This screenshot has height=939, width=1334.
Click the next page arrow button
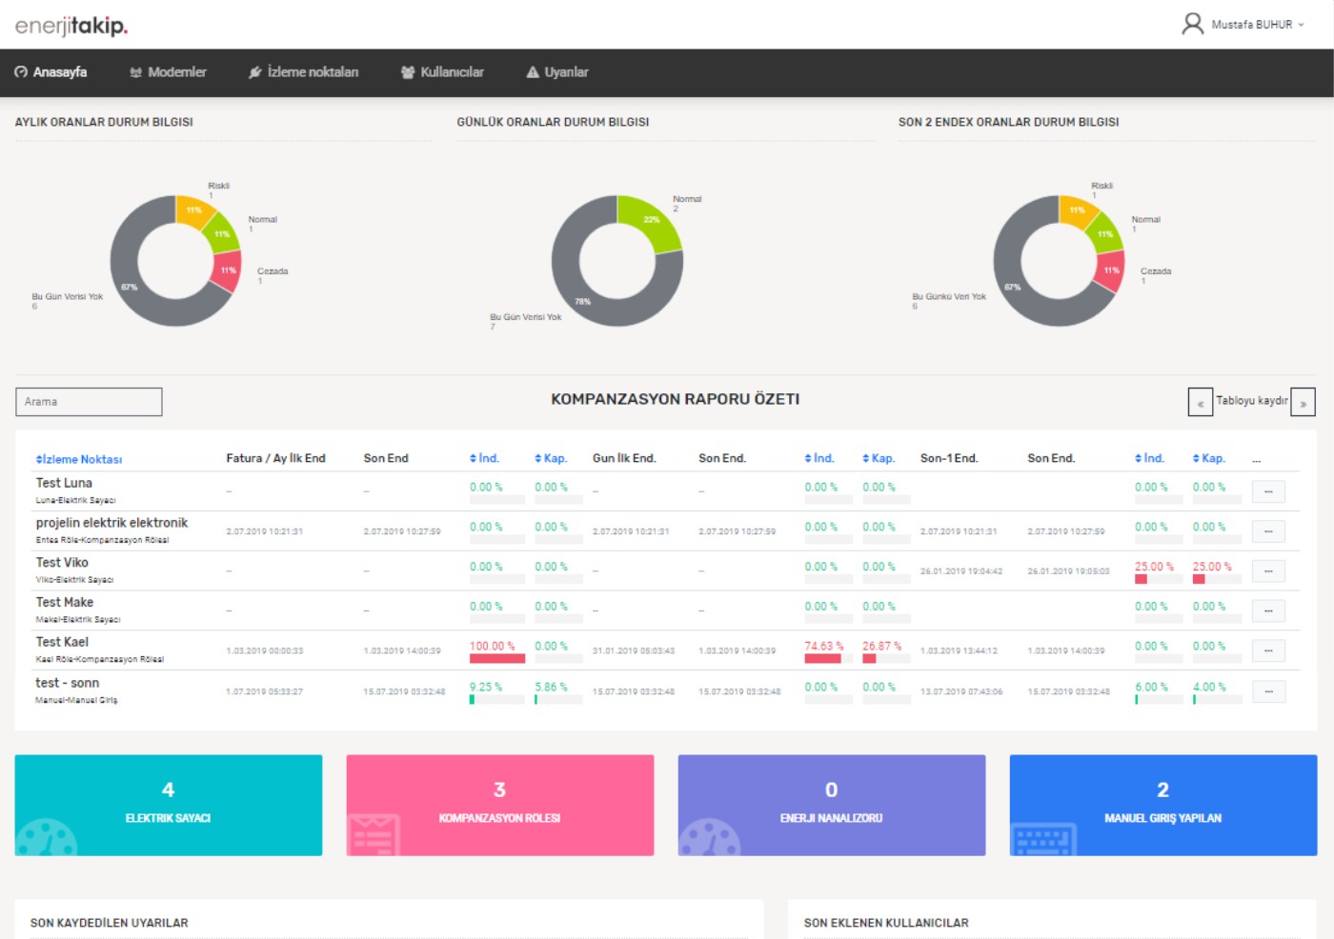click(1304, 402)
